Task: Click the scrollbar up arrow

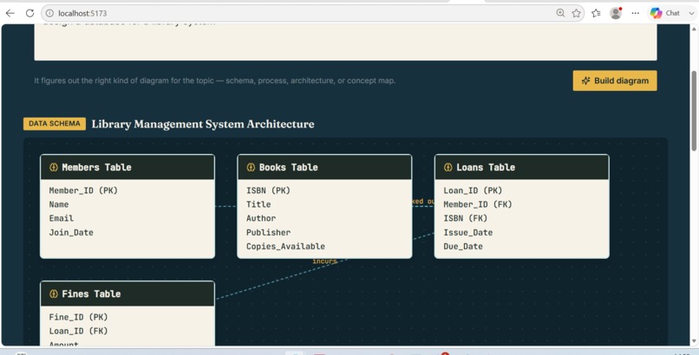Action: 694,29
